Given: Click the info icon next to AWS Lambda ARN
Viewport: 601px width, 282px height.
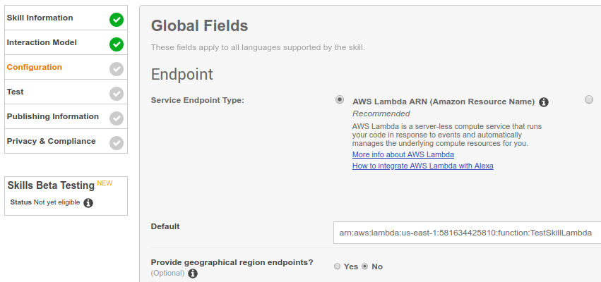Looking at the screenshot, I should pos(544,102).
